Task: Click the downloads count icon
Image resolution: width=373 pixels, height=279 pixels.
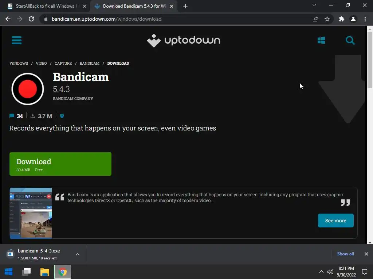Action: tap(33, 116)
